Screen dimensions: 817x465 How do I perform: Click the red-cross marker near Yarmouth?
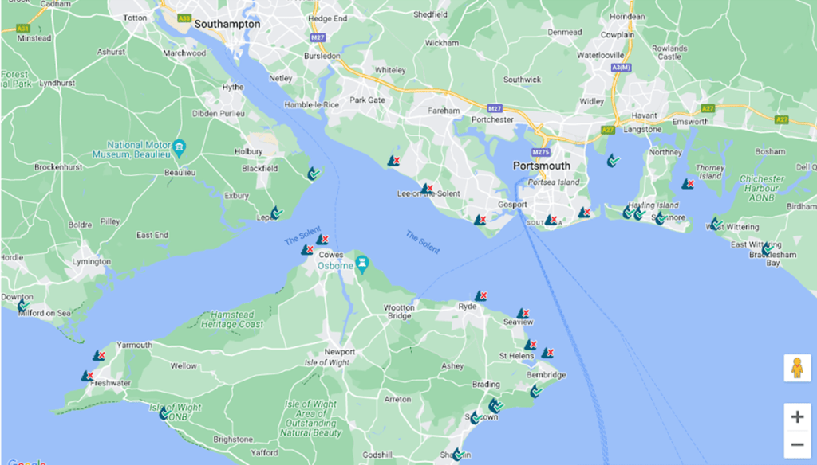[x=99, y=356]
